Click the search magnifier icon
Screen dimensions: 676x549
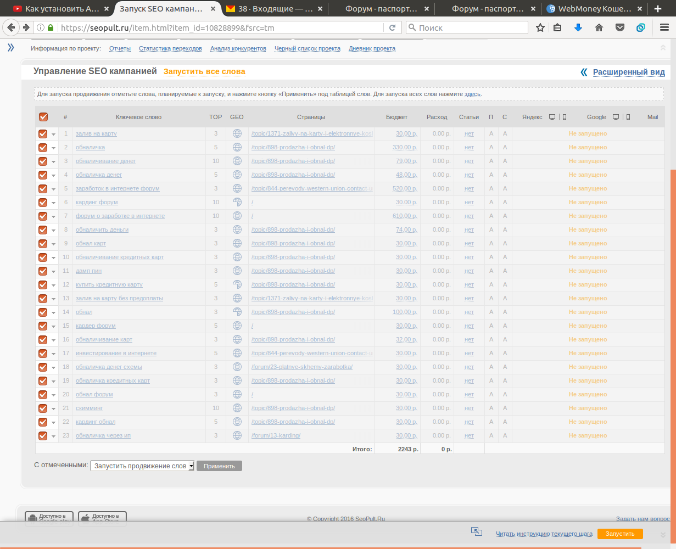coord(412,27)
